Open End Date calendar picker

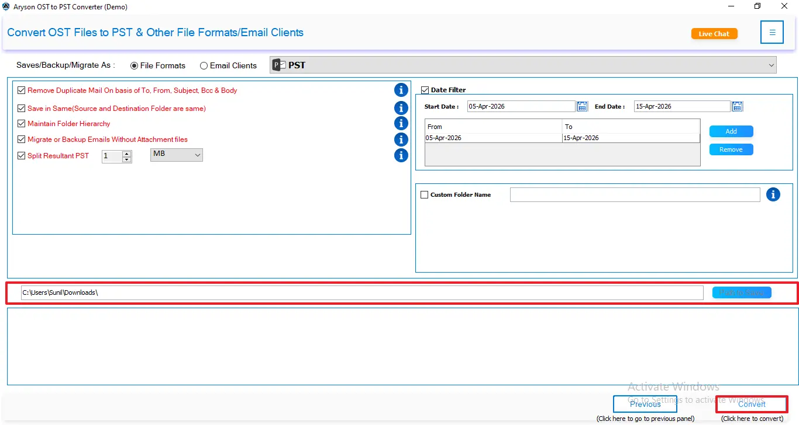pyautogui.click(x=738, y=106)
